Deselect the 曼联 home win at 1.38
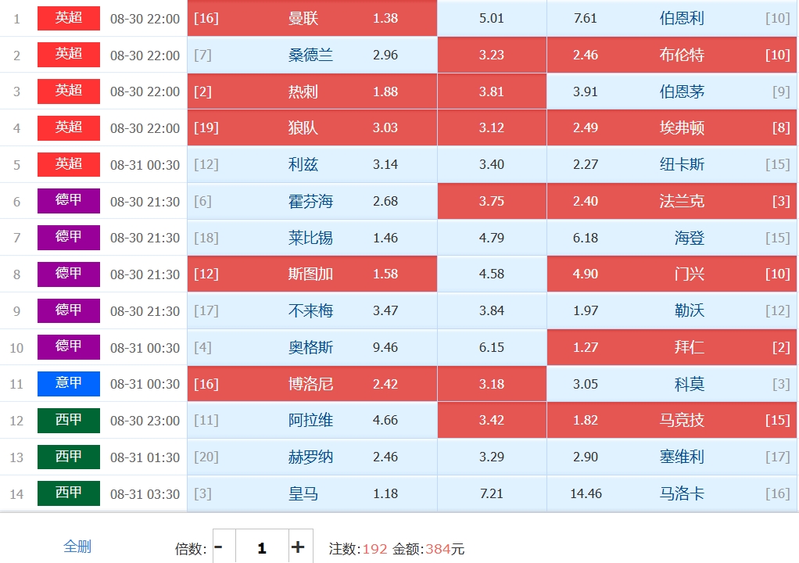The height and width of the screenshot is (563, 799). pos(312,18)
